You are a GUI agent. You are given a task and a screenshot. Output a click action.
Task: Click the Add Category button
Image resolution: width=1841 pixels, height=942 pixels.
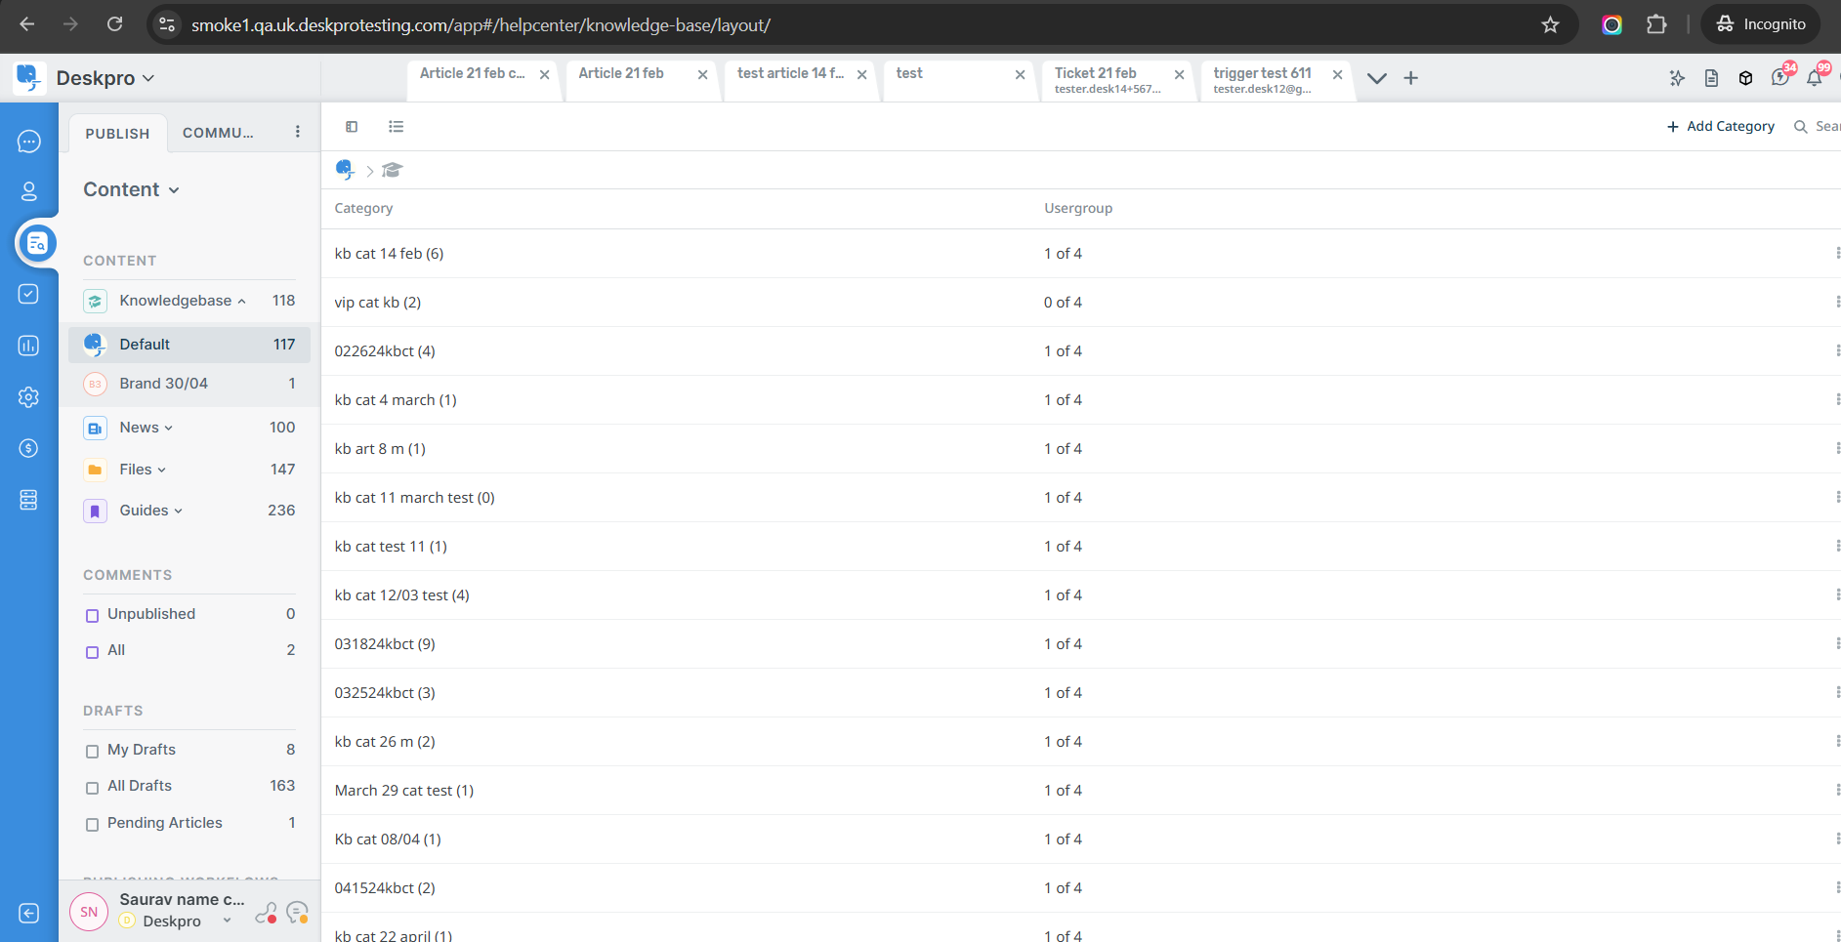click(1720, 126)
